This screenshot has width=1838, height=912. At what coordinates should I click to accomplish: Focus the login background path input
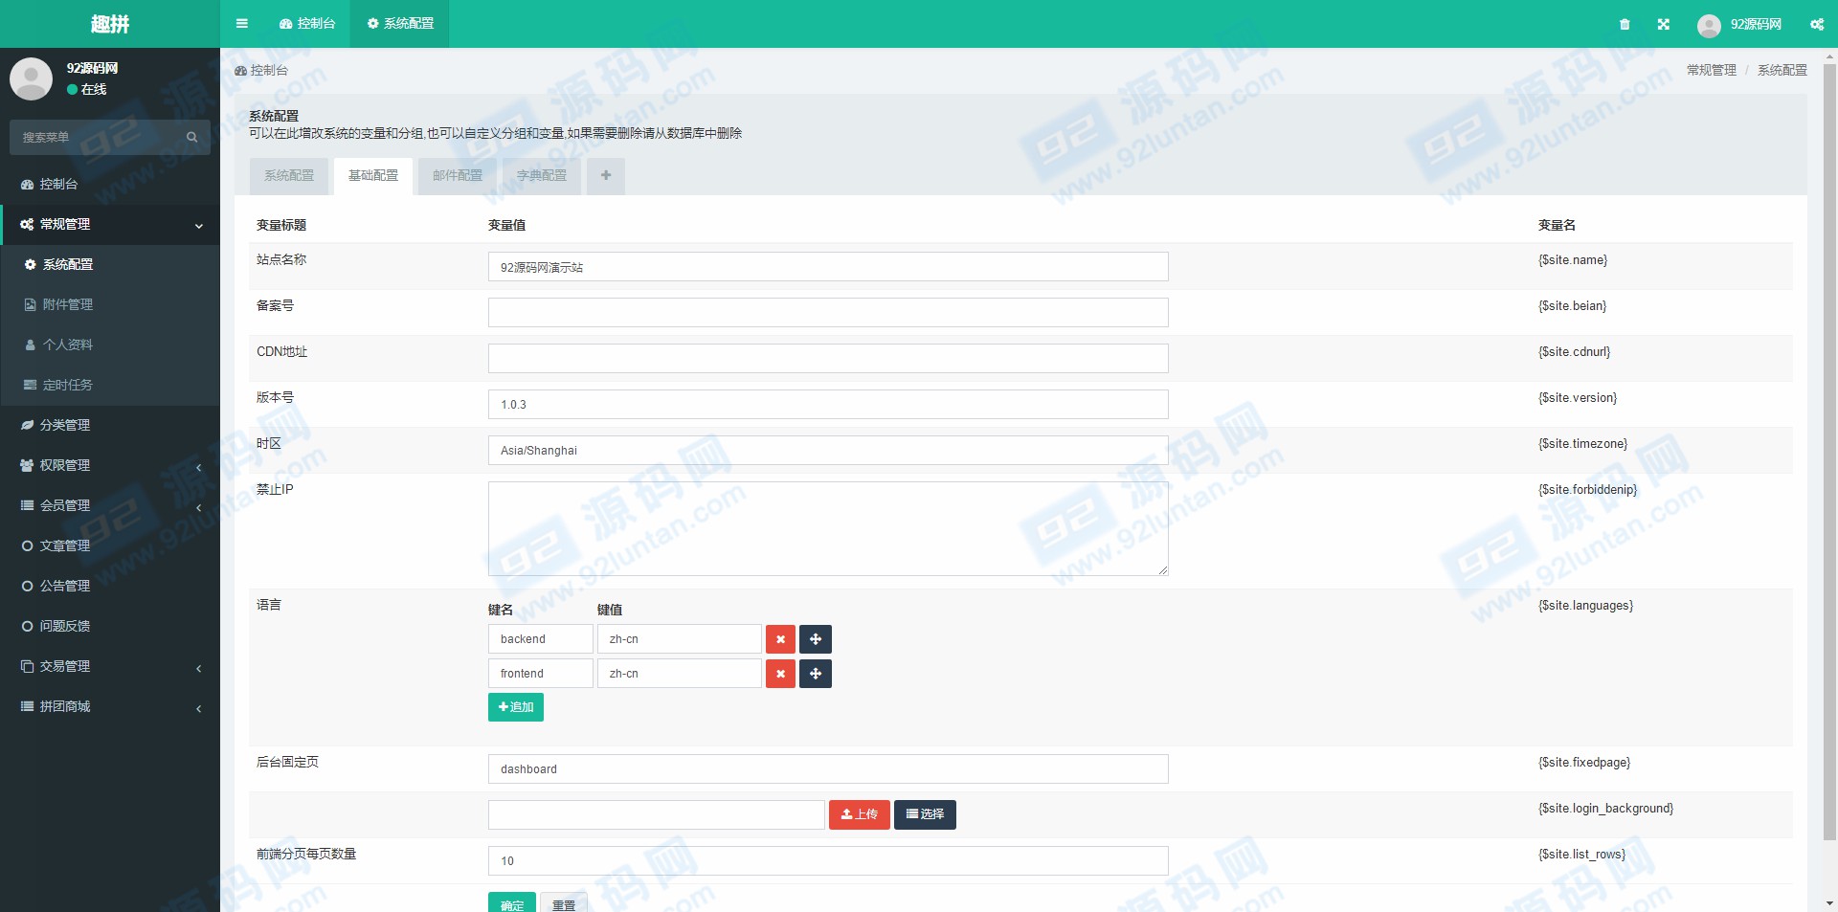[657, 815]
